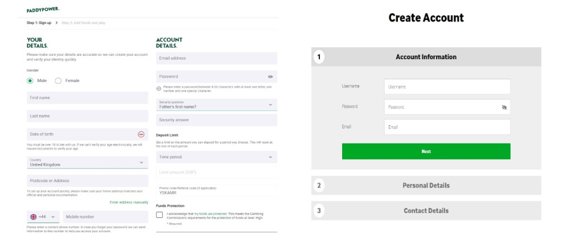This screenshot has width=563, height=251.
Task: Open the +44 country code selector
Action: coord(43,217)
